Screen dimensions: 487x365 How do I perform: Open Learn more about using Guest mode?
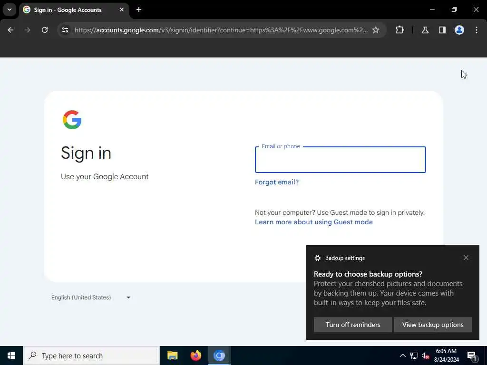pos(314,222)
